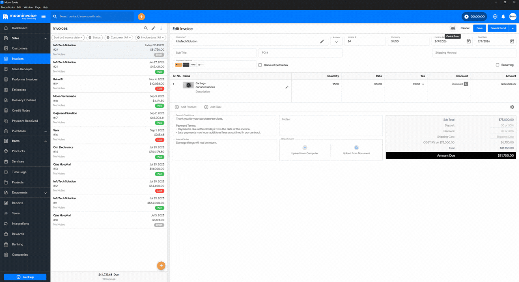Image resolution: width=519 pixels, height=282 pixels.
Task: Open the invoice date calendar picker
Action: 469,41
